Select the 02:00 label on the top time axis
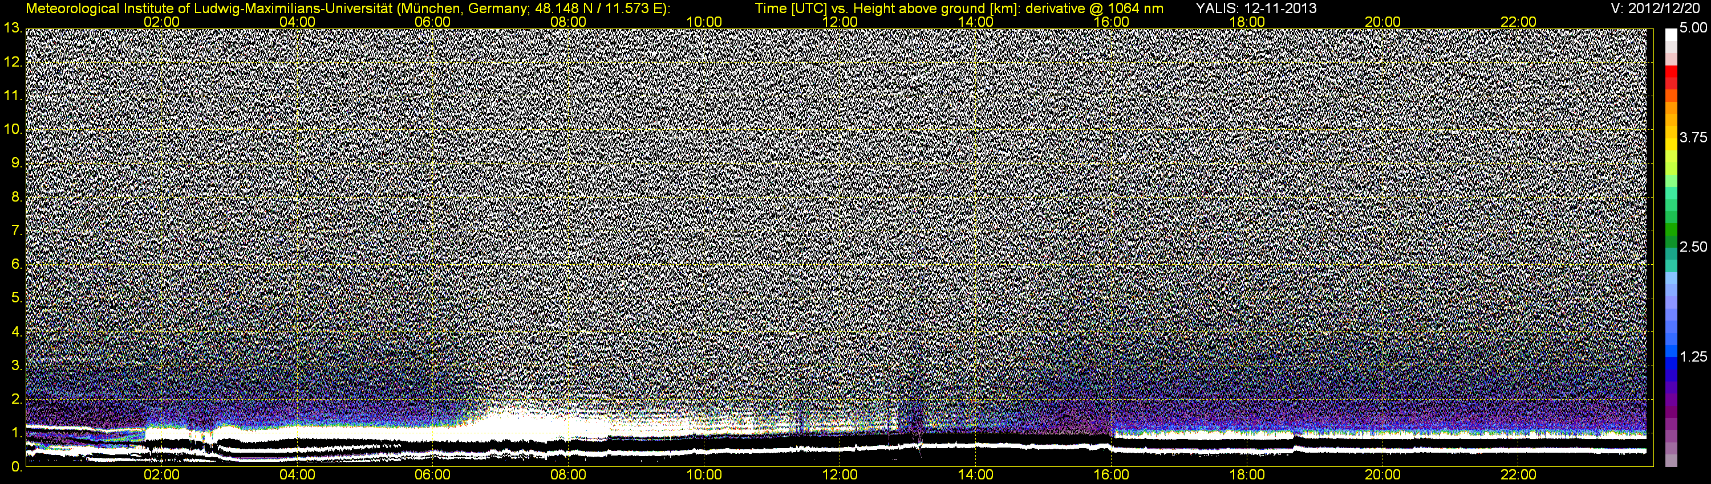Image resolution: width=1711 pixels, height=484 pixels. 161,22
